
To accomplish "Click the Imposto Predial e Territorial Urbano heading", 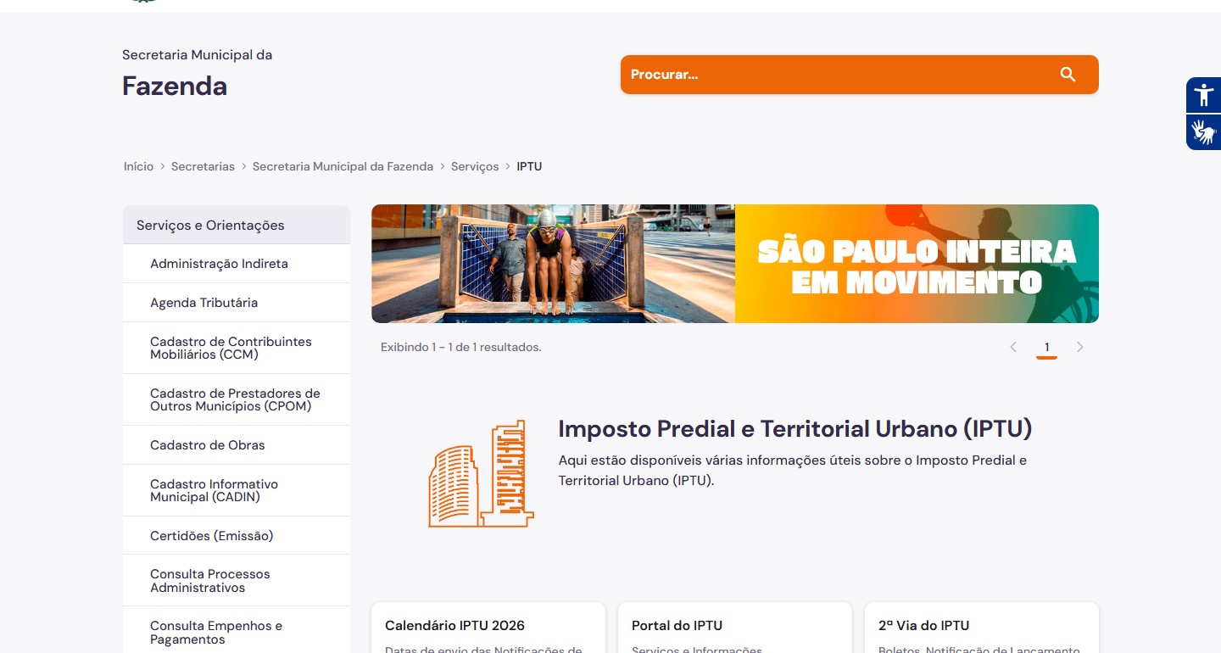I will coord(795,428).
